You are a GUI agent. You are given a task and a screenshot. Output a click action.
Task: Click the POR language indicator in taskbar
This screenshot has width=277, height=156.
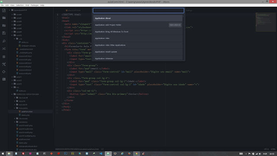(x=265, y=154)
